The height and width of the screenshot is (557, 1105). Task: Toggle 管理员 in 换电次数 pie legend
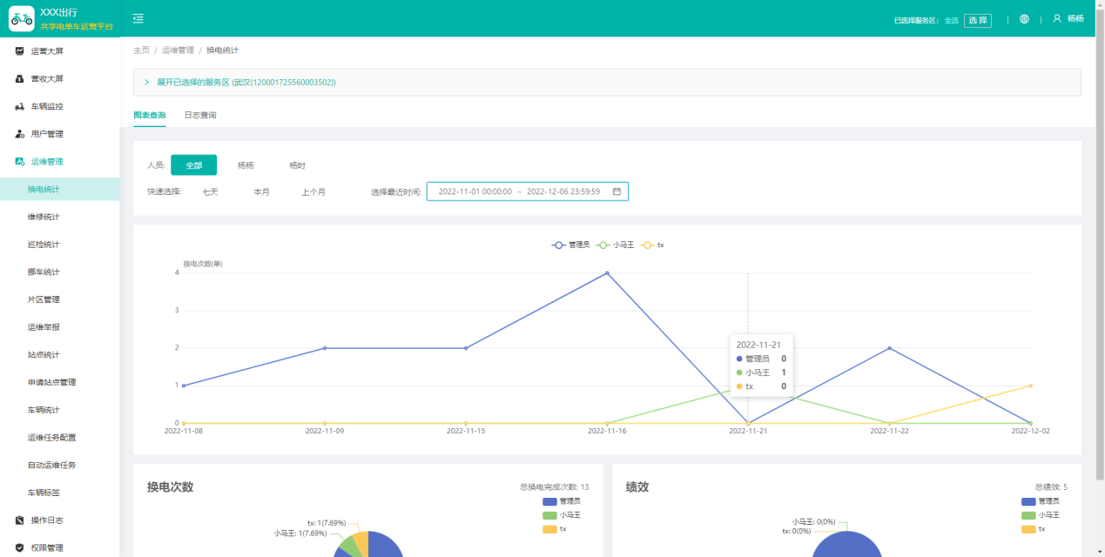click(x=562, y=501)
